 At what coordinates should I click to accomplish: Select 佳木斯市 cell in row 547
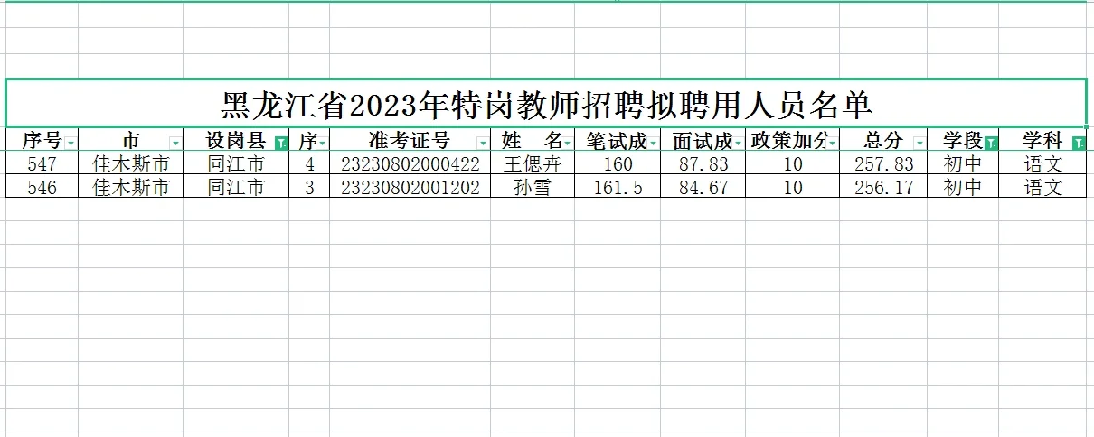click(131, 164)
